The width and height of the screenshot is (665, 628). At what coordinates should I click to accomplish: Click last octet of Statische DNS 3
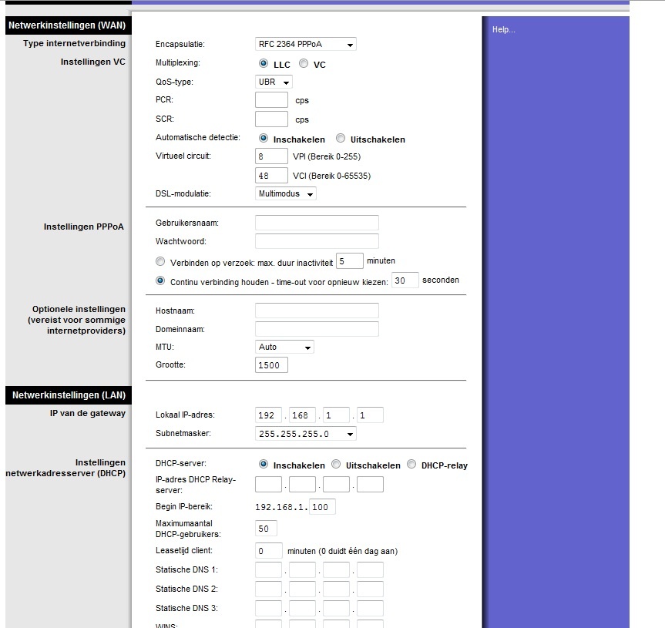pyautogui.click(x=370, y=608)
